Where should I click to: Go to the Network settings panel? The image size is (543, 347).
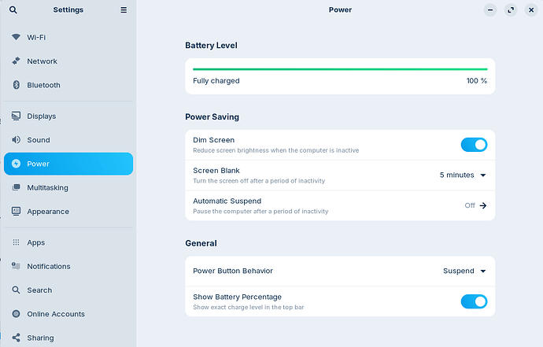pyautogui.click(x=42, y=61)
